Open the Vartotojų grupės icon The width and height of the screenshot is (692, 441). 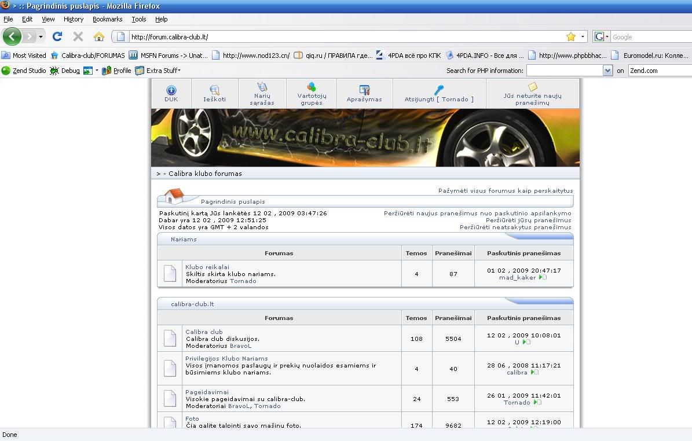(x=312, y=87)
